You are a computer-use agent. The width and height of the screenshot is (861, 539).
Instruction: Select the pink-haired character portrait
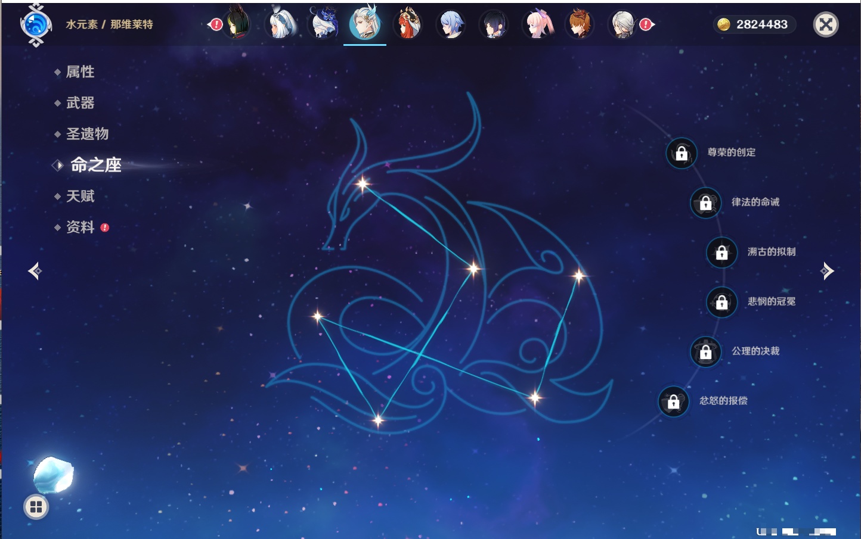[537, 24]
